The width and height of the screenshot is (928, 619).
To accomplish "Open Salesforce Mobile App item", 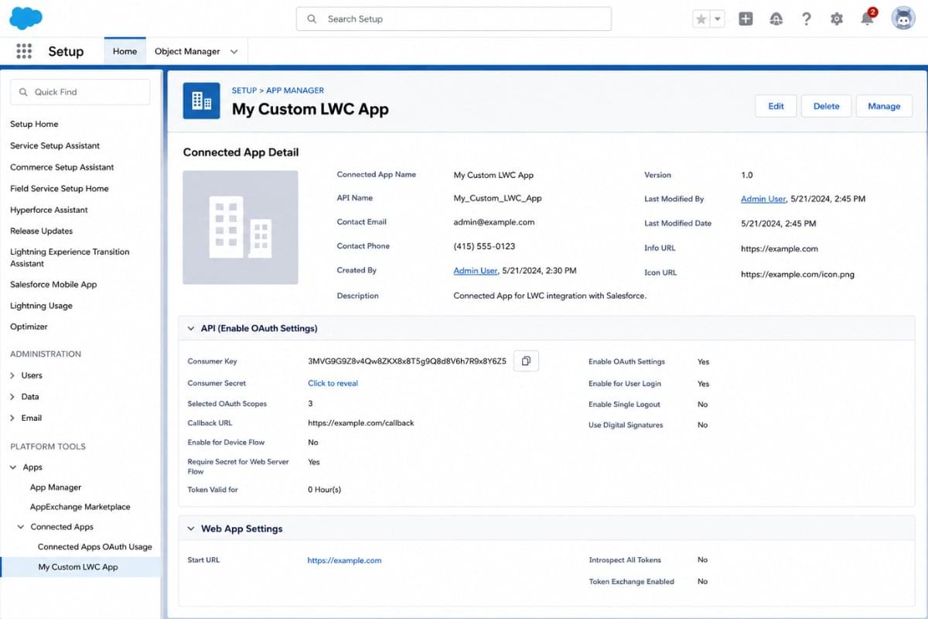I will click(53, 284).
